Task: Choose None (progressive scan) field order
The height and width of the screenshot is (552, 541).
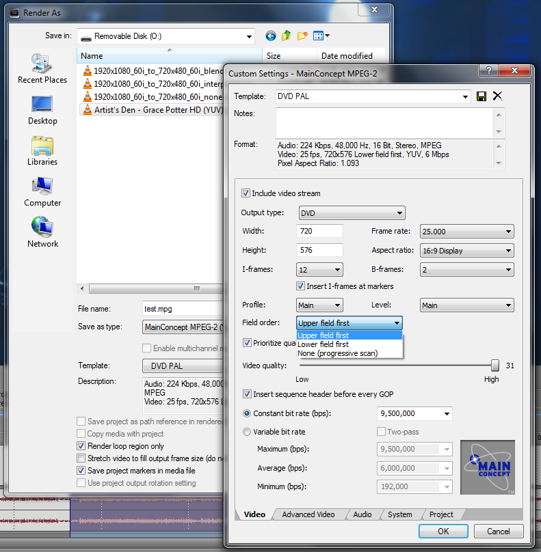Action: pos(337,353)
